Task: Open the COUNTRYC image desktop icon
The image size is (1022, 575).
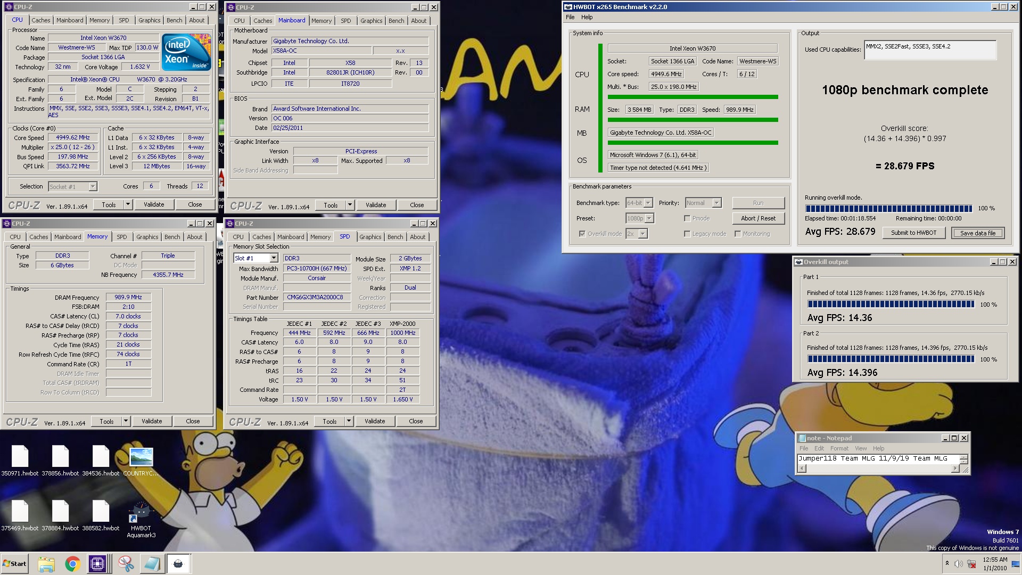Action: [x=141, y=461]
